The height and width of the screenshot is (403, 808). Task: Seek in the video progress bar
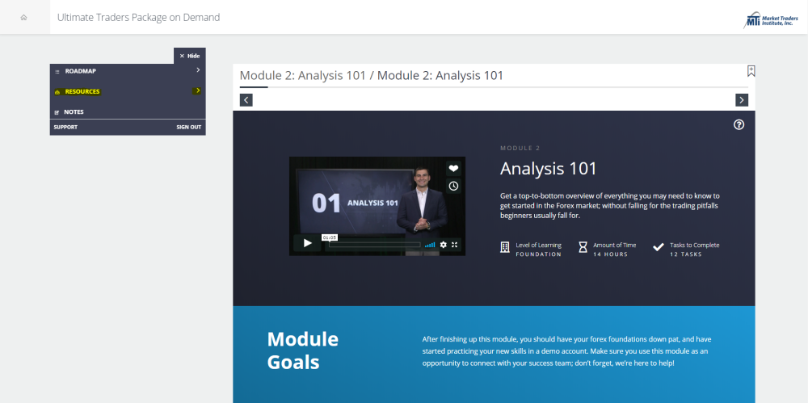pyautogui.click(x=375, y=244)
